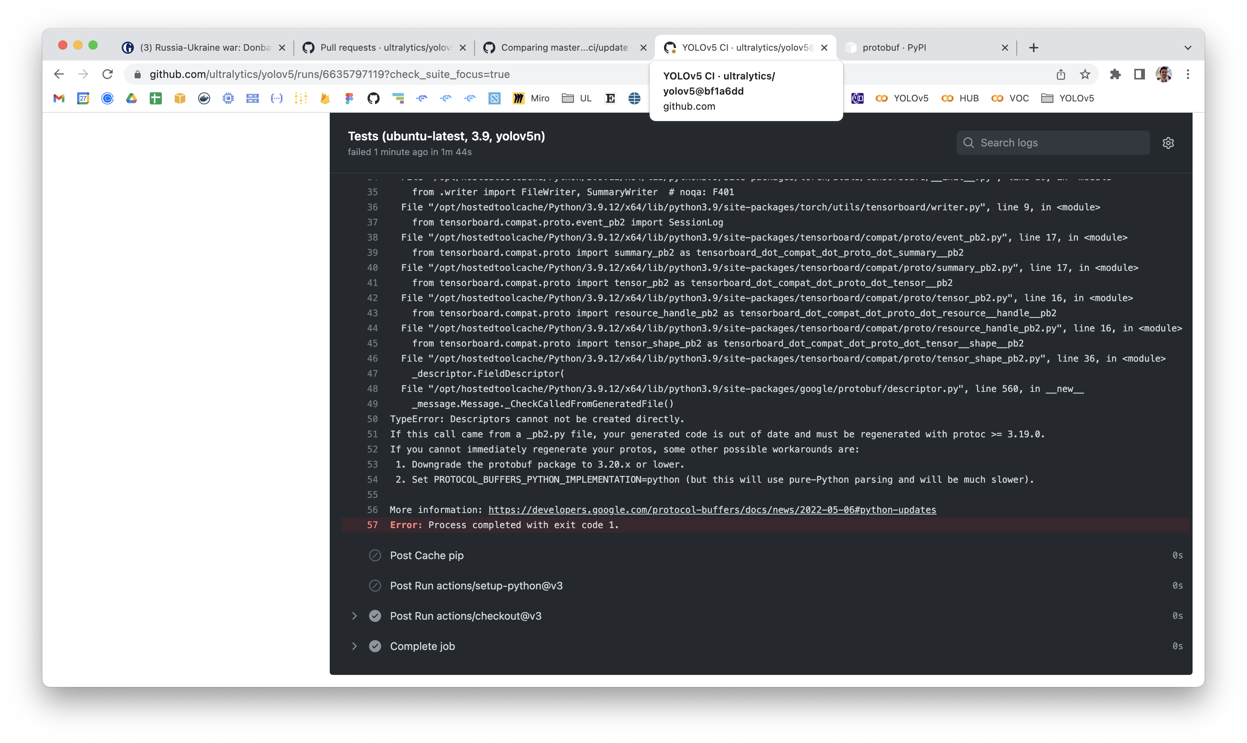Bookmark the page with the star icon

[x=1084, y=74]
